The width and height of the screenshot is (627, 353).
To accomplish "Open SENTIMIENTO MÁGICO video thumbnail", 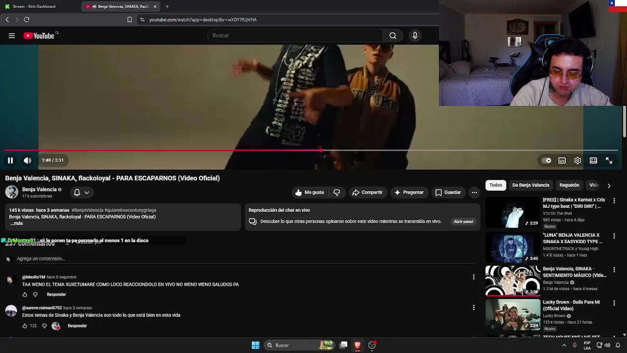I will click(x=513, y=281).
